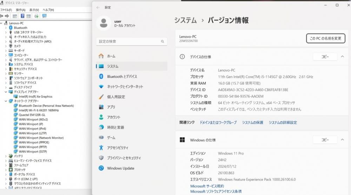This screenshot has height=195, width=351.
Task: Open アプリ sidebar icon
Action: [101, 107]
